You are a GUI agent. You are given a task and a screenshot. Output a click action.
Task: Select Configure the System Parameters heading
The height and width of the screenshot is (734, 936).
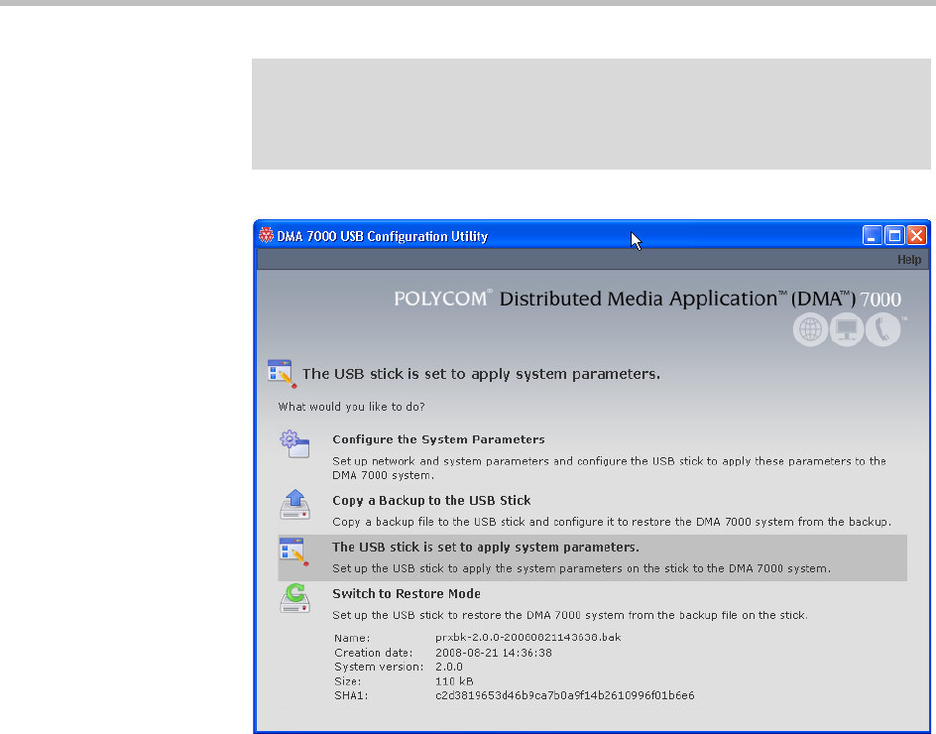coord(438,439)
